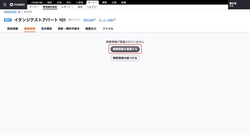This screenshot has width=250, height=135.
Task: Click the 契約詳細 breadcrumb text
Action: point(28,12)
